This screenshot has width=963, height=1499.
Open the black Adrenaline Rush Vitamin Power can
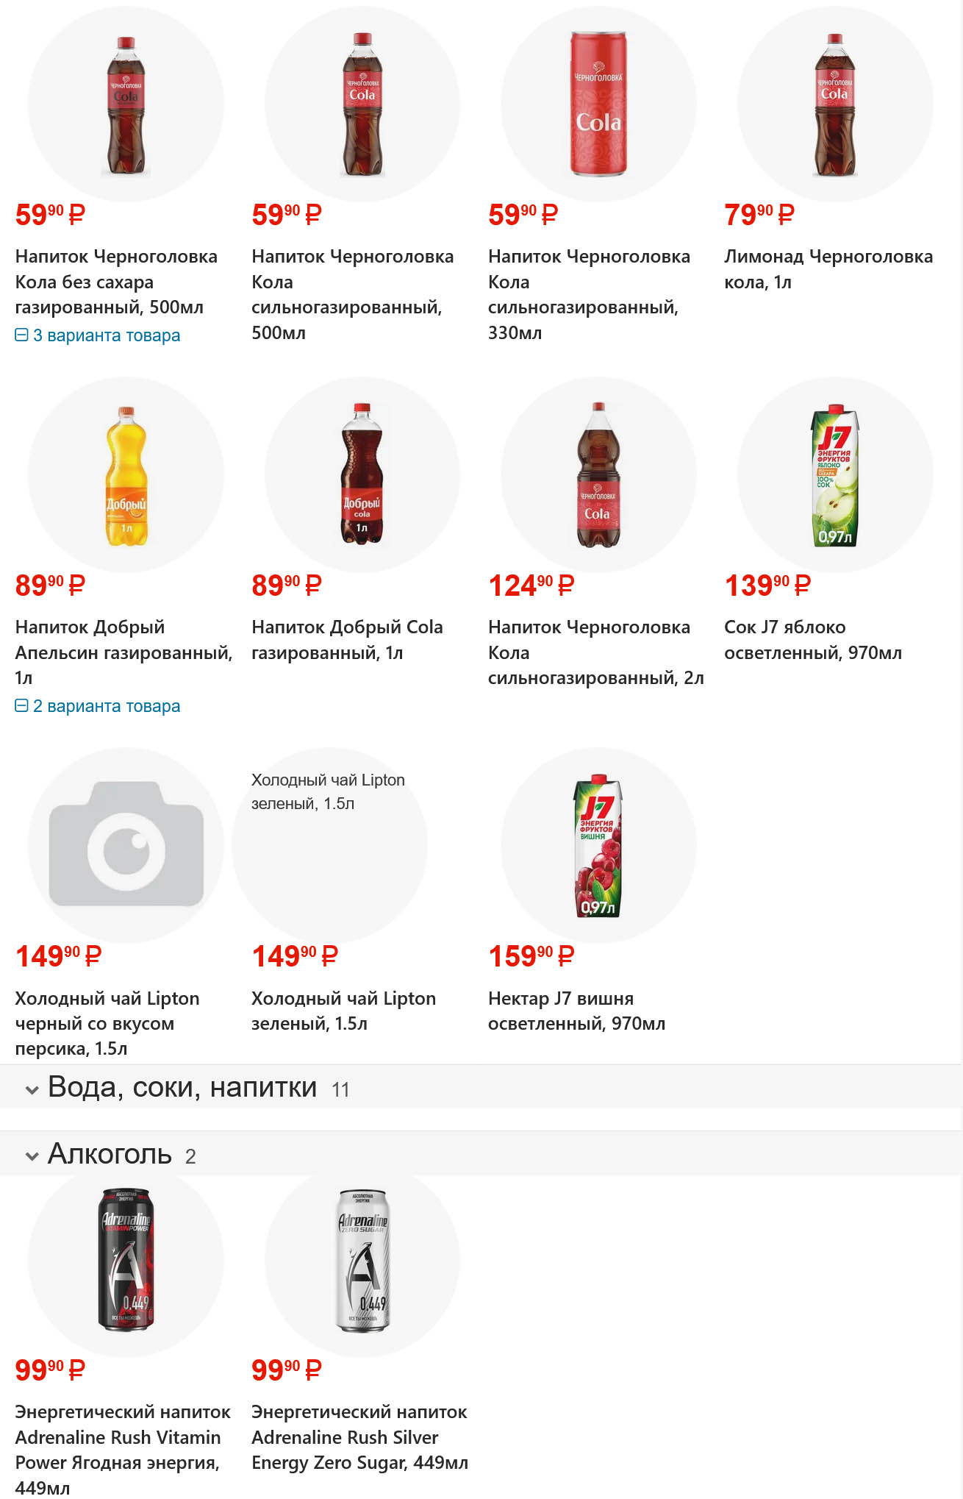point(126,1260)
